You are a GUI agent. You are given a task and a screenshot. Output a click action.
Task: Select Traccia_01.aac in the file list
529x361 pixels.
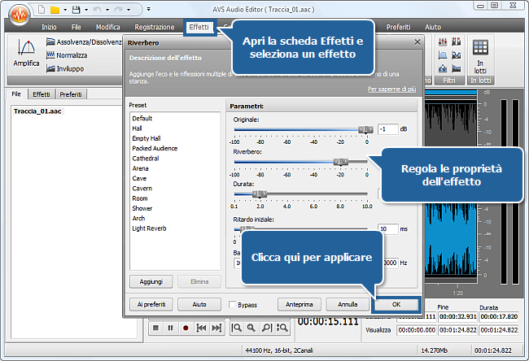(x=37, y=111)
